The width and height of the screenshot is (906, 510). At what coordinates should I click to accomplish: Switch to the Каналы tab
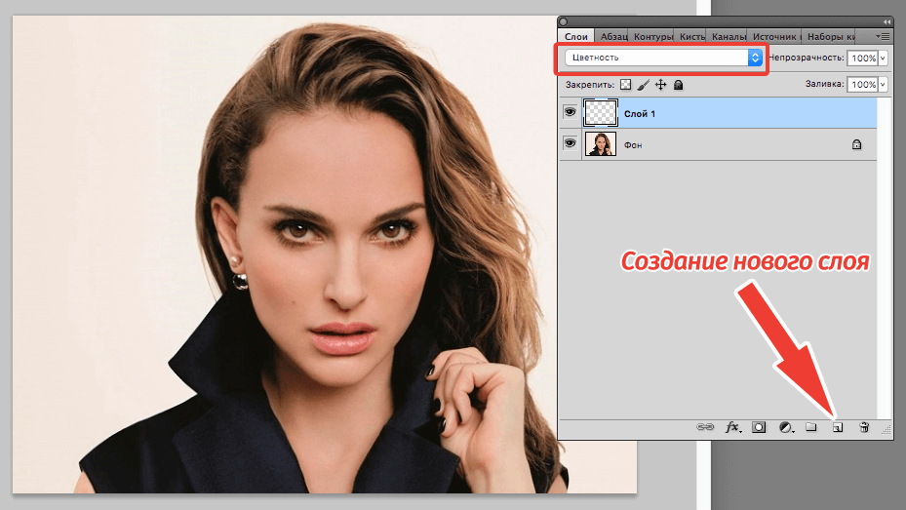[729, 37]
